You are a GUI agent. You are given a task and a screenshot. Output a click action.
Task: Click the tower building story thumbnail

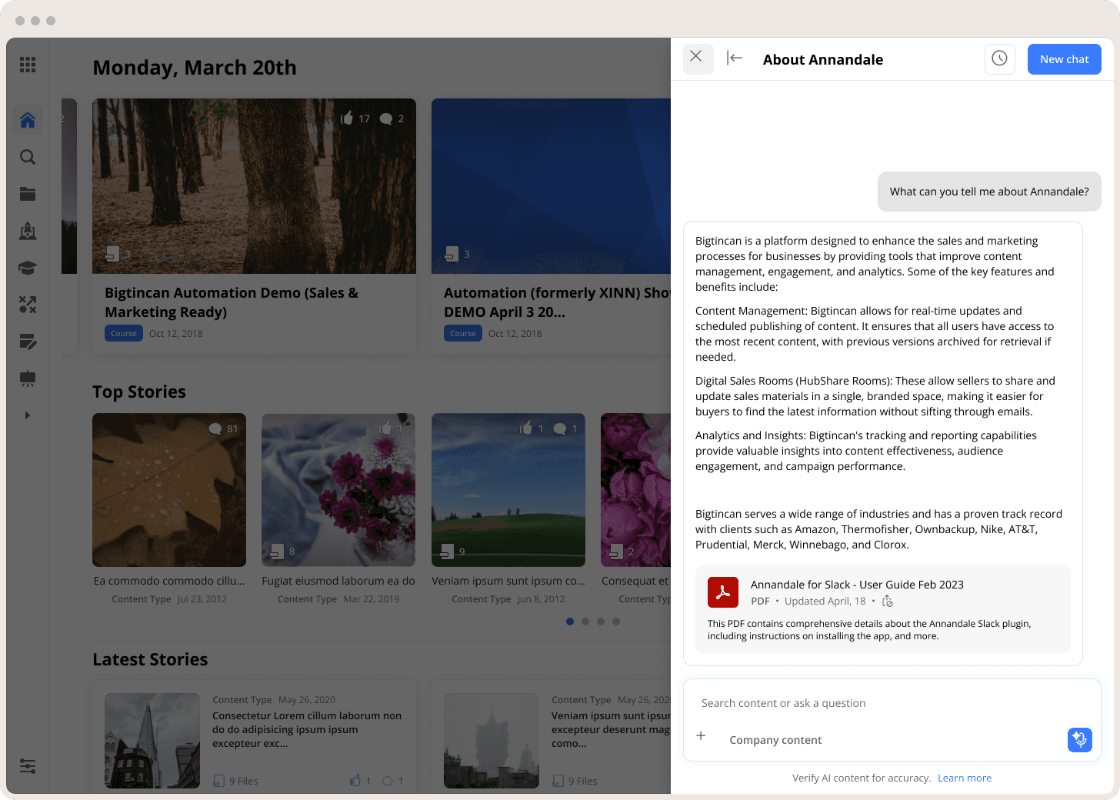click(152, 741)
